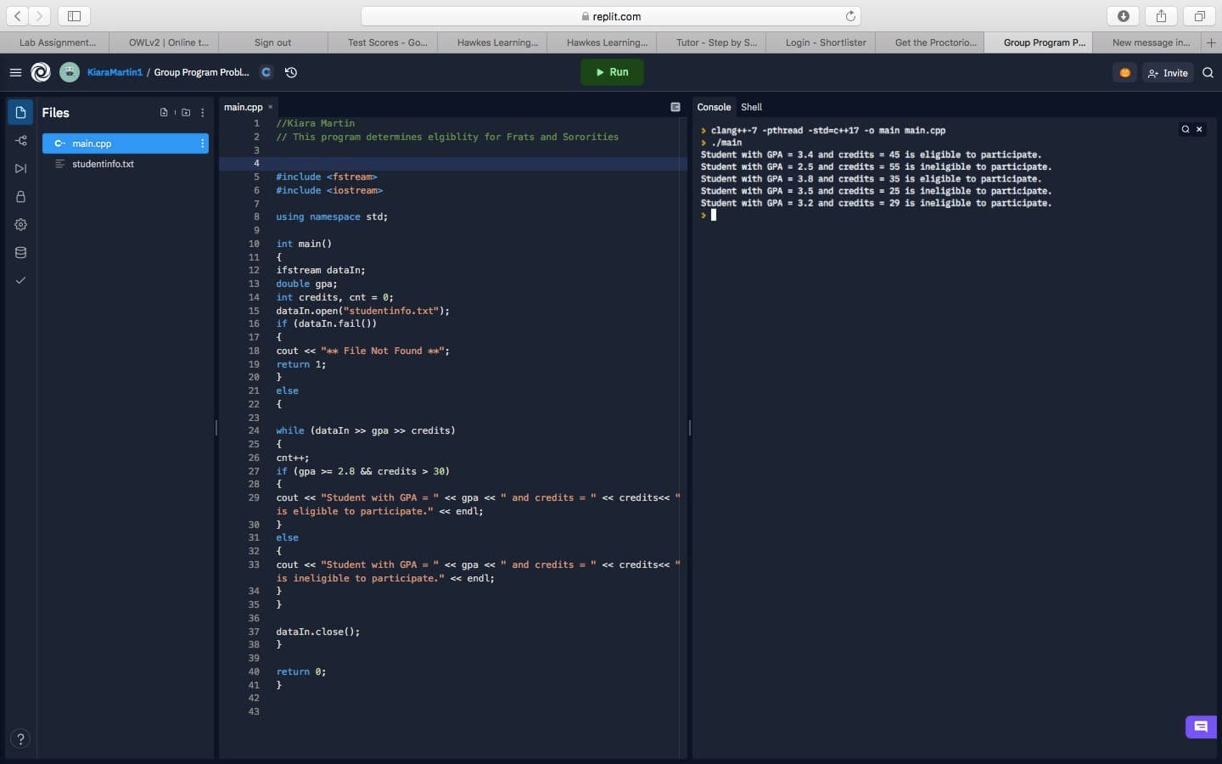The image size is (1222, 764).
Task: Click the add new folder icon
Action: 186,113
